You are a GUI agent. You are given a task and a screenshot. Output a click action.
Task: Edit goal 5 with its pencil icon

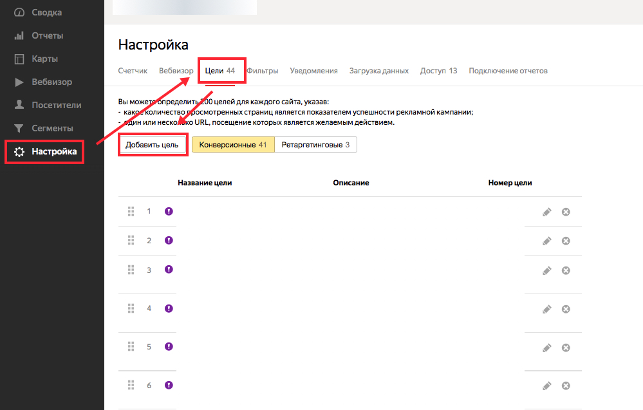pyautogui.click(x=546, y=348)
